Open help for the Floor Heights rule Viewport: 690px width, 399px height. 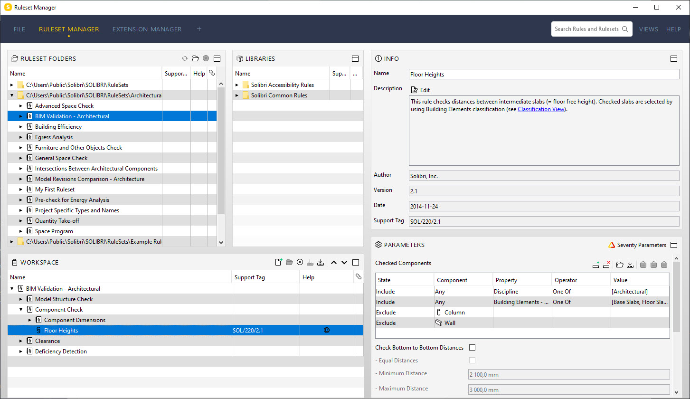[327, 330]
